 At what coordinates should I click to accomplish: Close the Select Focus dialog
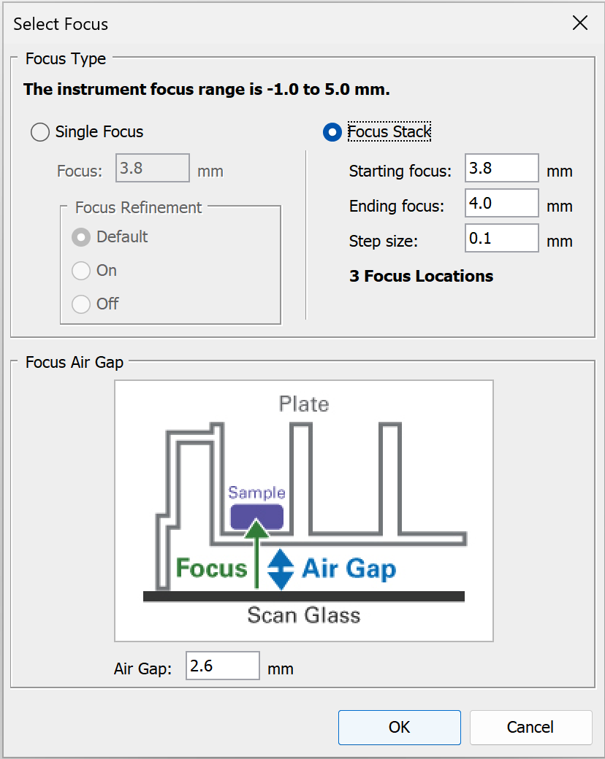click(x=580, y=23)
